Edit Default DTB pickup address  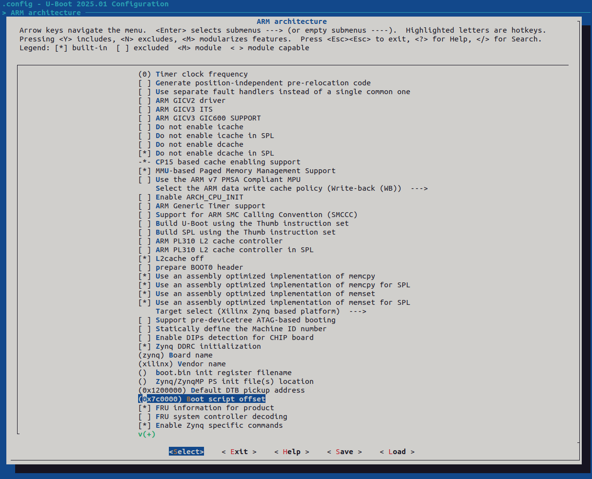tap(221, 390)
